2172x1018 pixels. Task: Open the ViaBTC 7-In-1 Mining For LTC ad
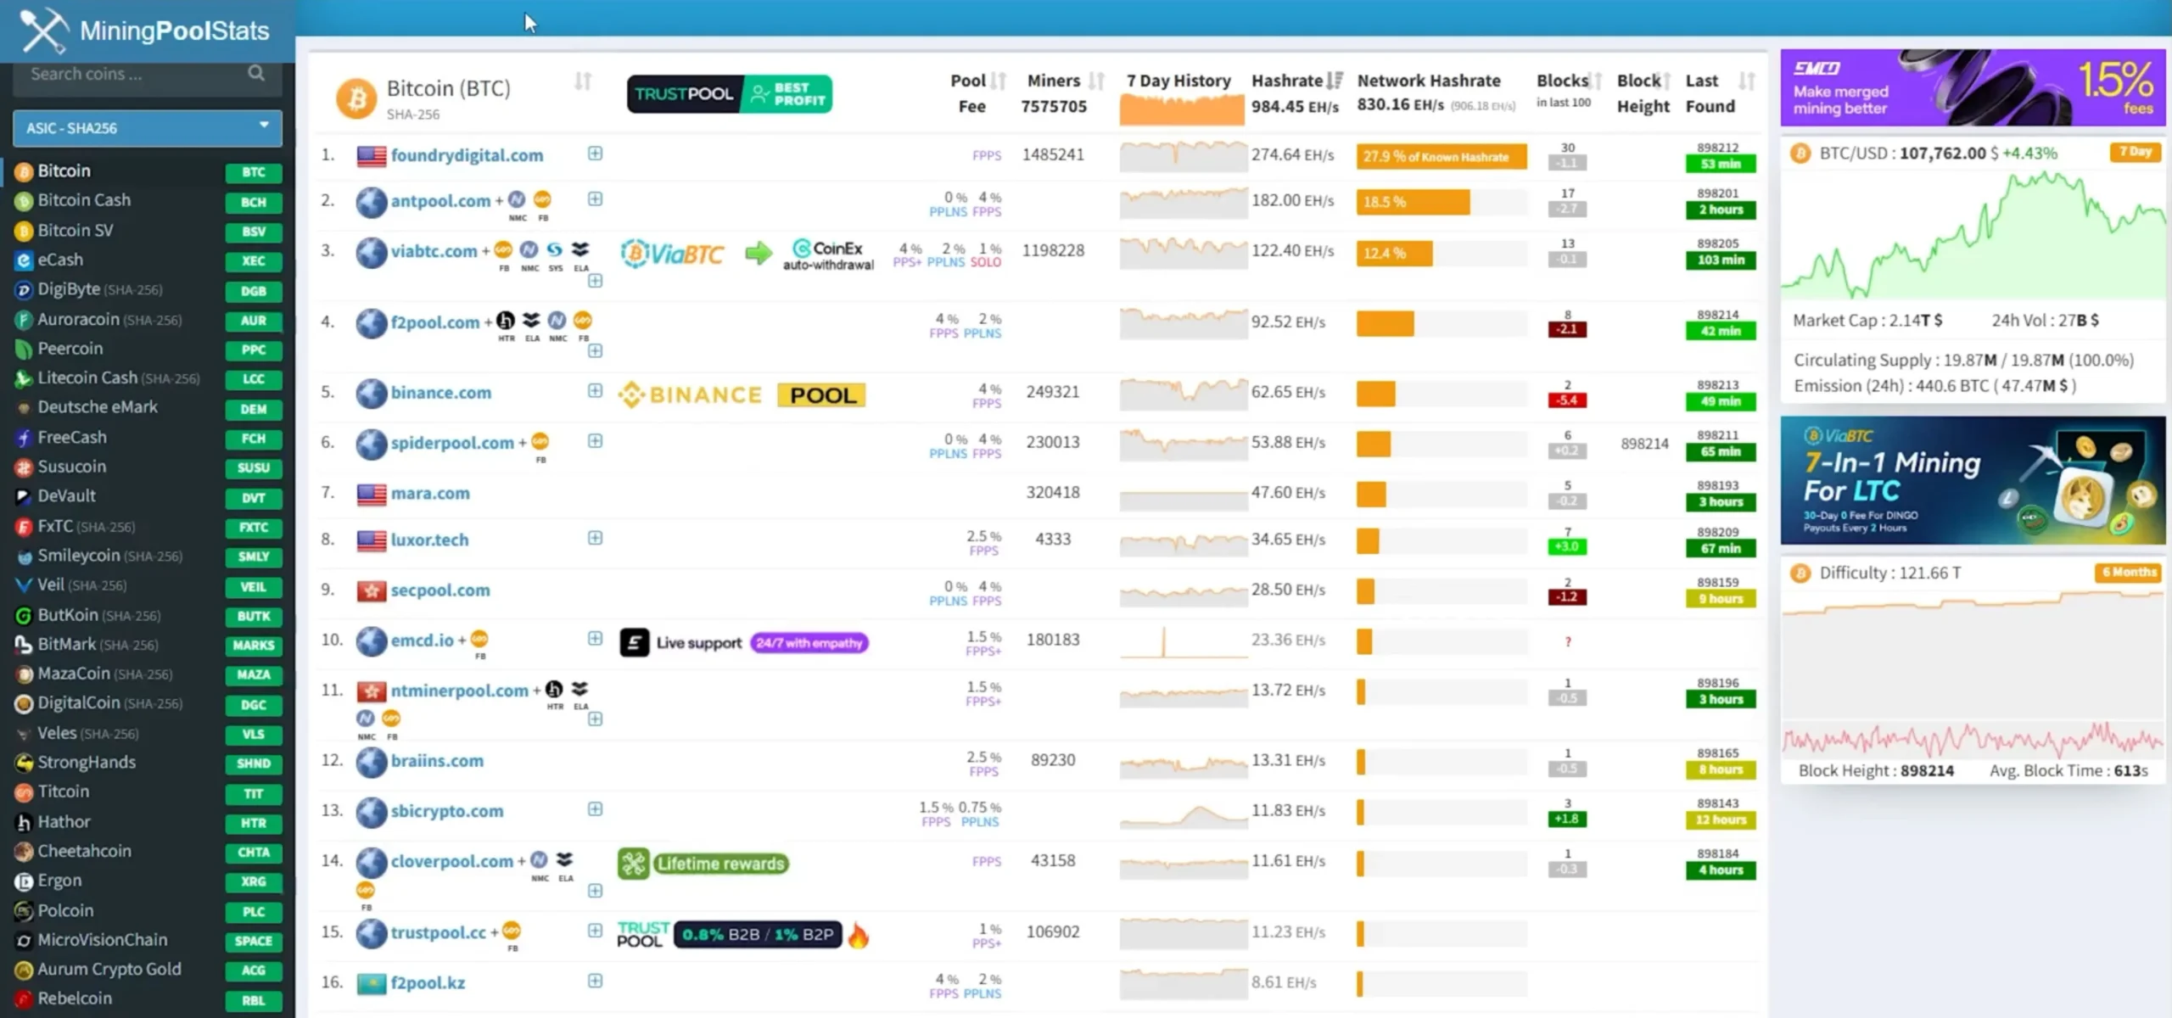1973,480
